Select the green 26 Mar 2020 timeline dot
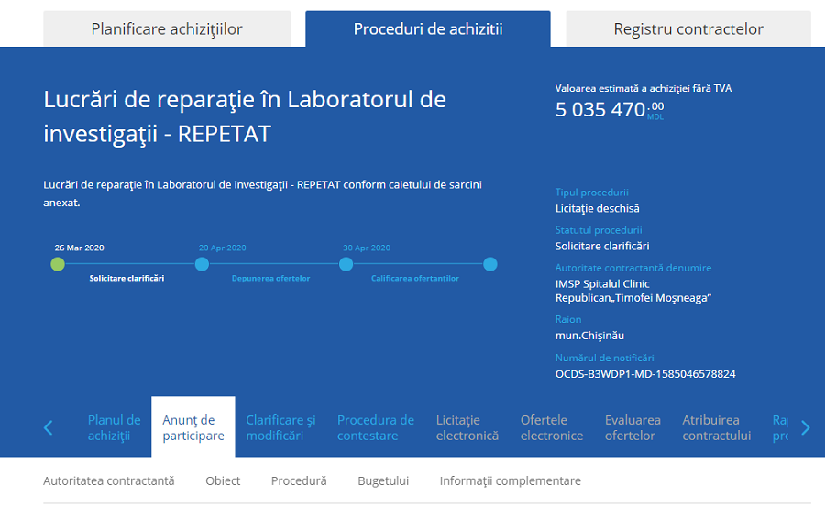Image resolution: width=825 pixels, height=530 pixels. pyautogui.click(x=58, y=264)
